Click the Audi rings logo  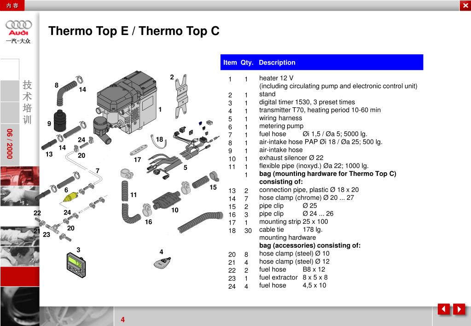point(18,25)
